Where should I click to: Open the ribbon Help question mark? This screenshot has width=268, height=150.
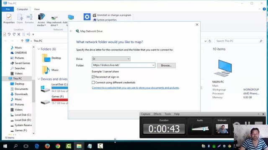[x=264, y=9]
